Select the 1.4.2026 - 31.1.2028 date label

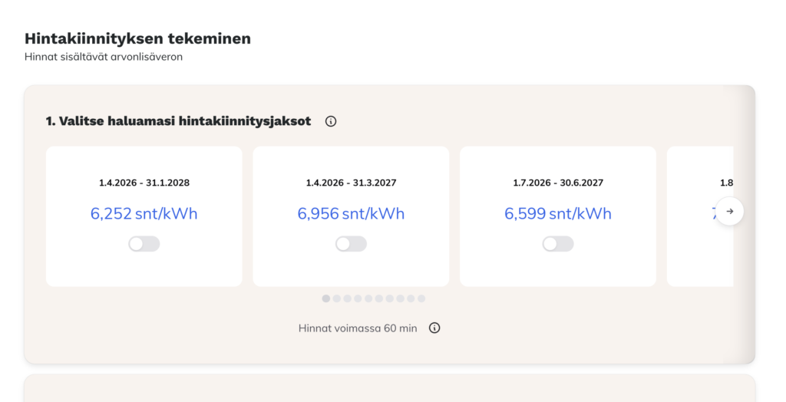pyautogui.click(x=144, y=183)
